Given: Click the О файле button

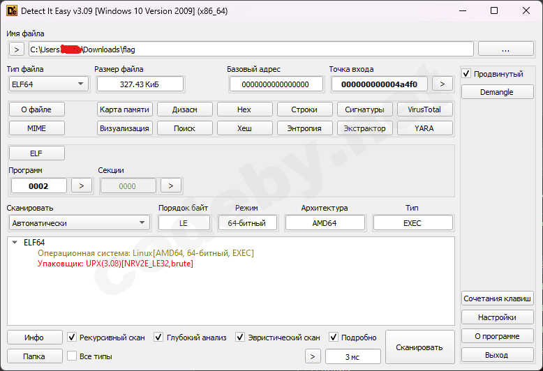Looking at the screenshot, I should [36, 109].
